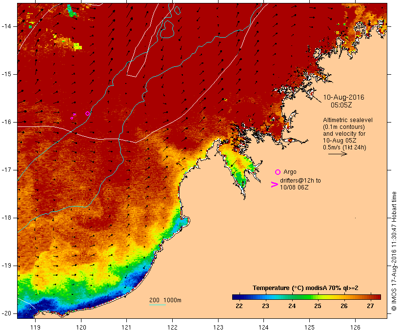The image size is (400, 332).
Task: Click the green cloud patch near 120°E, -14.4
Action: click(x=77, y=46)
